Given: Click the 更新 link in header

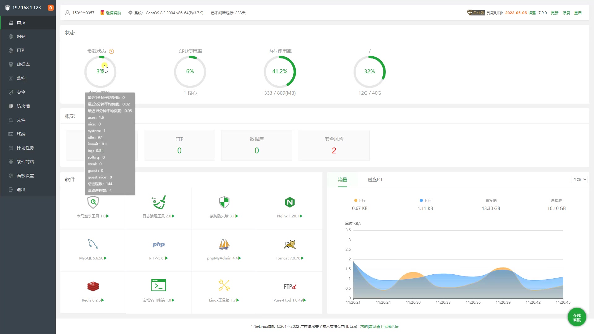Looking at the screenshot, I should click(x=554, y=13).
